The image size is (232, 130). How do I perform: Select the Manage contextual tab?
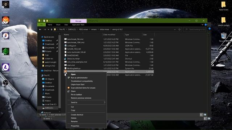(x=78, y=21)
